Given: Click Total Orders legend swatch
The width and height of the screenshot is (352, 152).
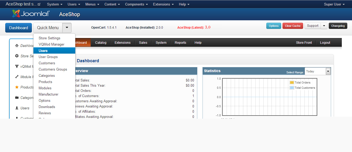Looking at the screenshot, I should (x=292, y=83).
